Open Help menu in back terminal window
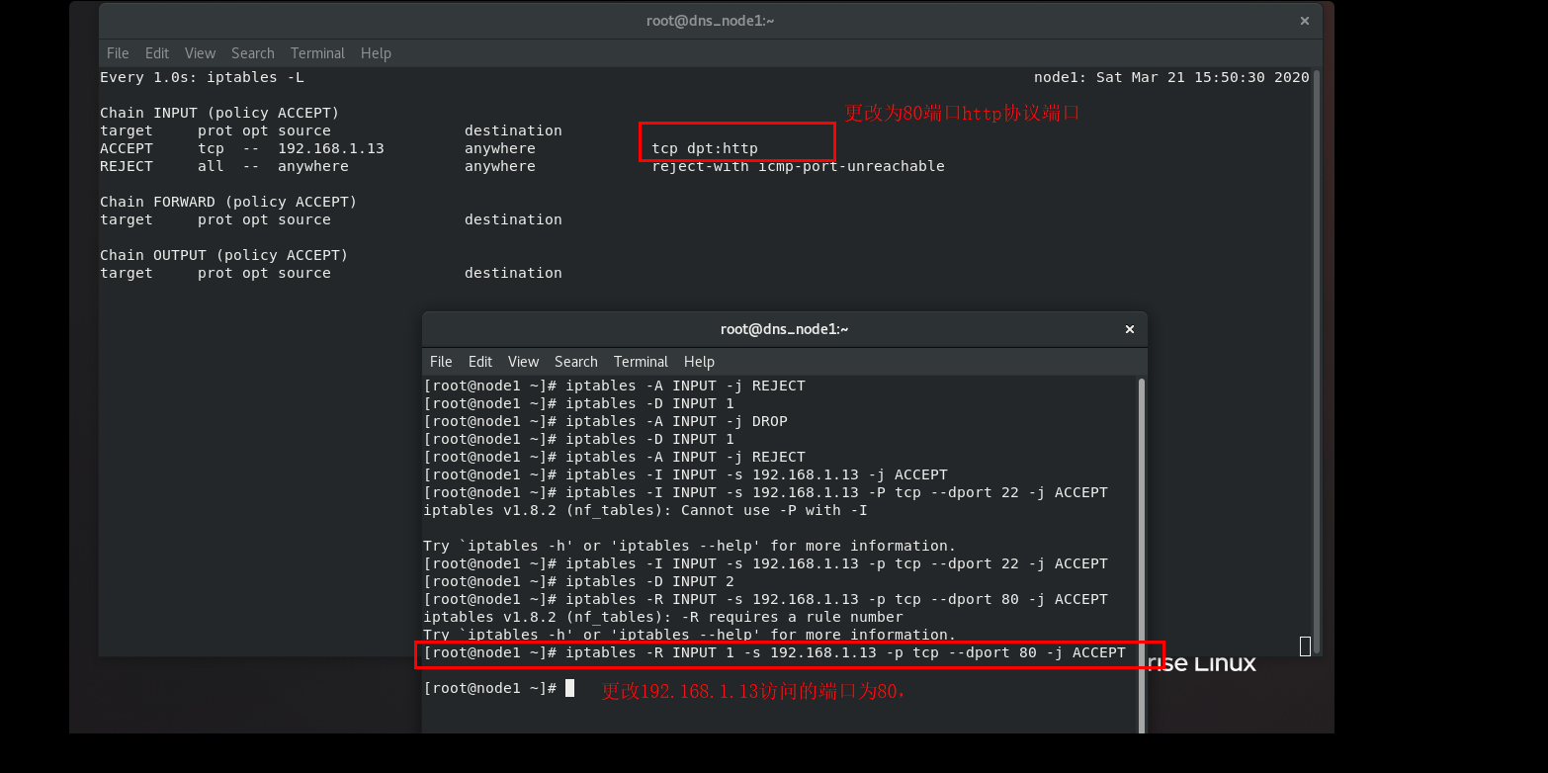This screenshot has height=773, width=1548. 376,53
